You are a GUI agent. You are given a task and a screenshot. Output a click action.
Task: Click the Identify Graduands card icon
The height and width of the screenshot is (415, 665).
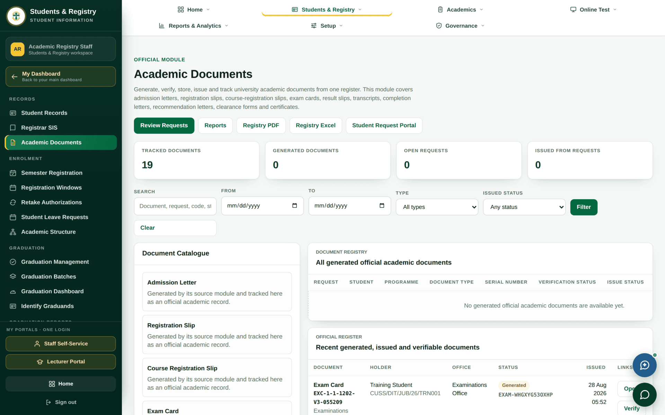coord(13,306)
